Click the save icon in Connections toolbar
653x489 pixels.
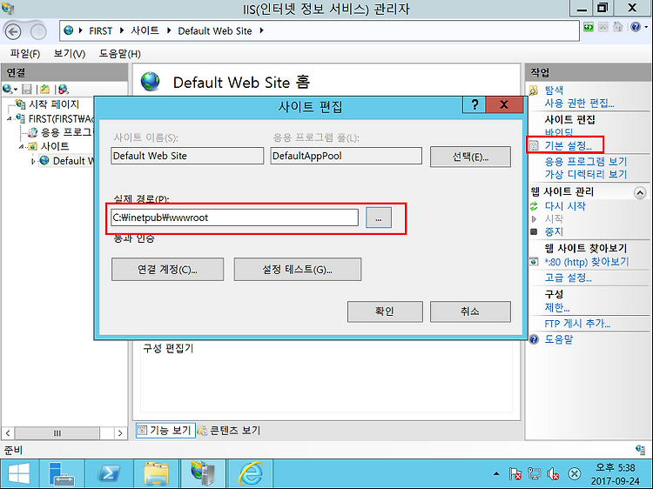27,89
